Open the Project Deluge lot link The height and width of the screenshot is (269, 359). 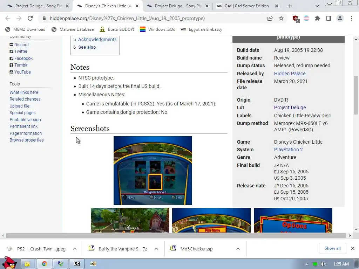pos(290,108)
